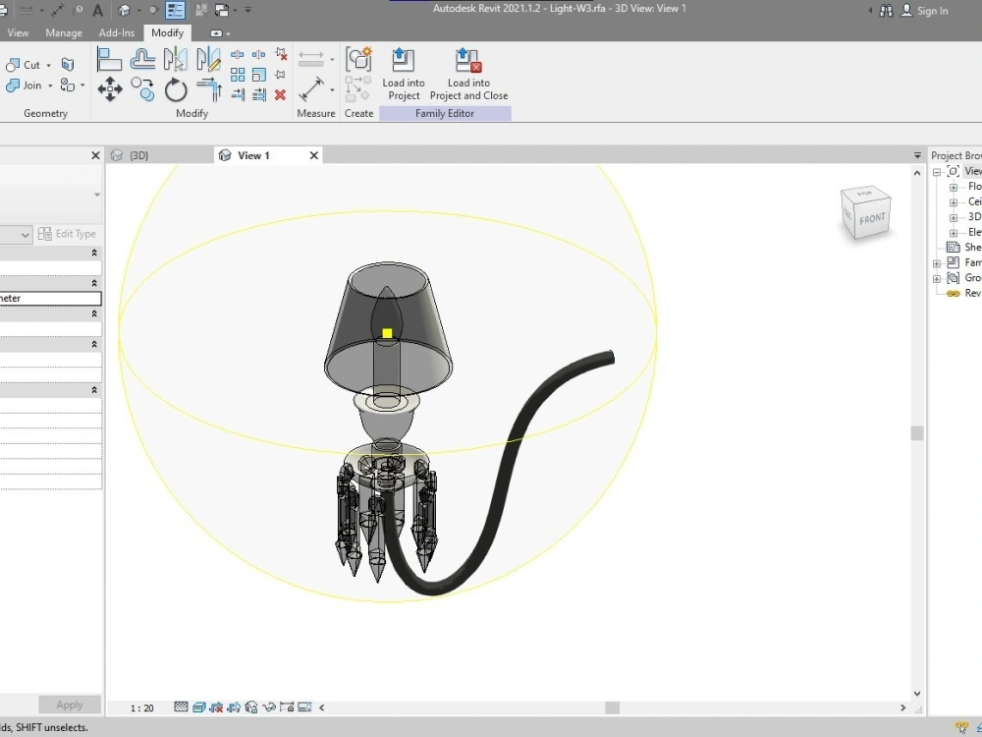The height and width of the screenshot is (737, 982).
Task: Activate the Rotate tool
Action: point(175,88)
